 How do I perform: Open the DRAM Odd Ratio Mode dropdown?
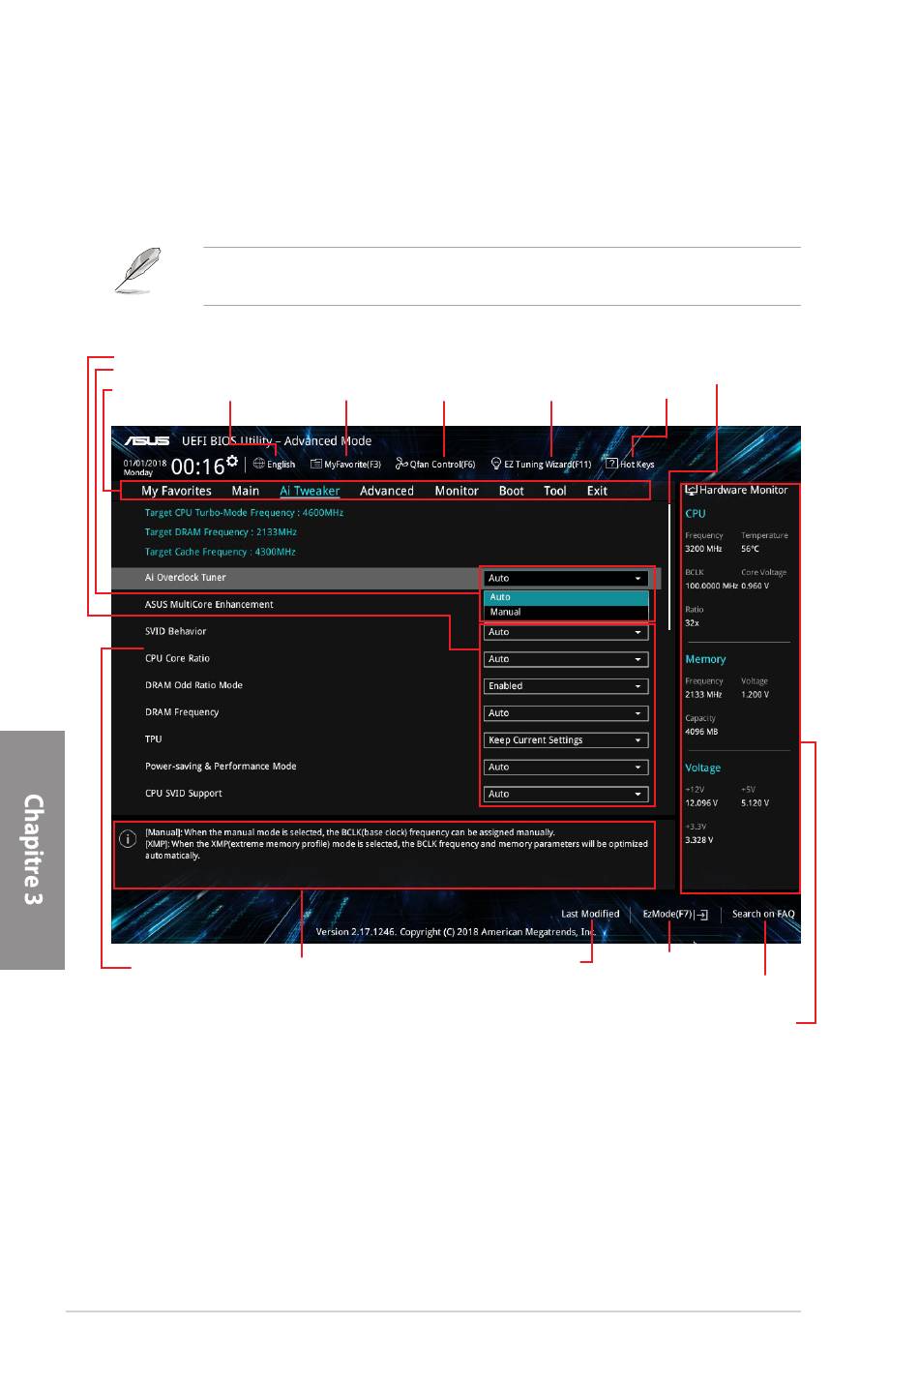coord(566,686)
